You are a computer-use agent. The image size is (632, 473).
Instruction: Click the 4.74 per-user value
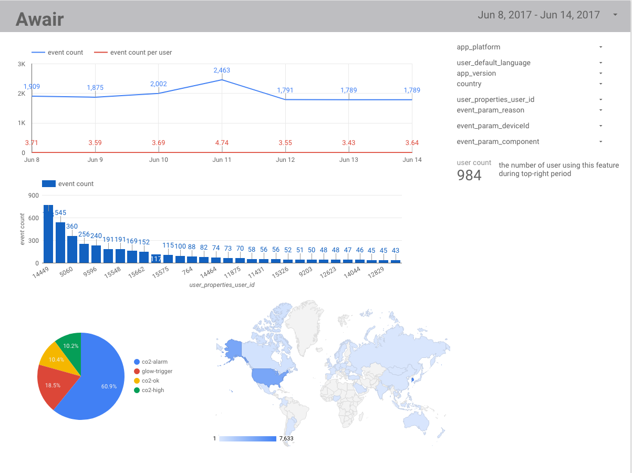click(x=222, y=143)
